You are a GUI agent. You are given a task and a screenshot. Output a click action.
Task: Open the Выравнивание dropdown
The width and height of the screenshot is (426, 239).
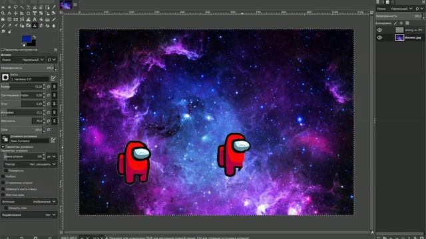coord(29,215)
